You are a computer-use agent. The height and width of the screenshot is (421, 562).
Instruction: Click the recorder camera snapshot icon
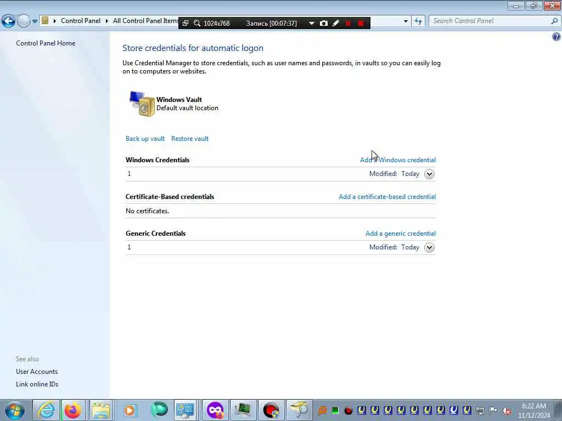pos(324,23)
